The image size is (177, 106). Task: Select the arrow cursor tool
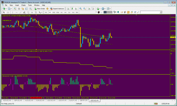point(4,12)
